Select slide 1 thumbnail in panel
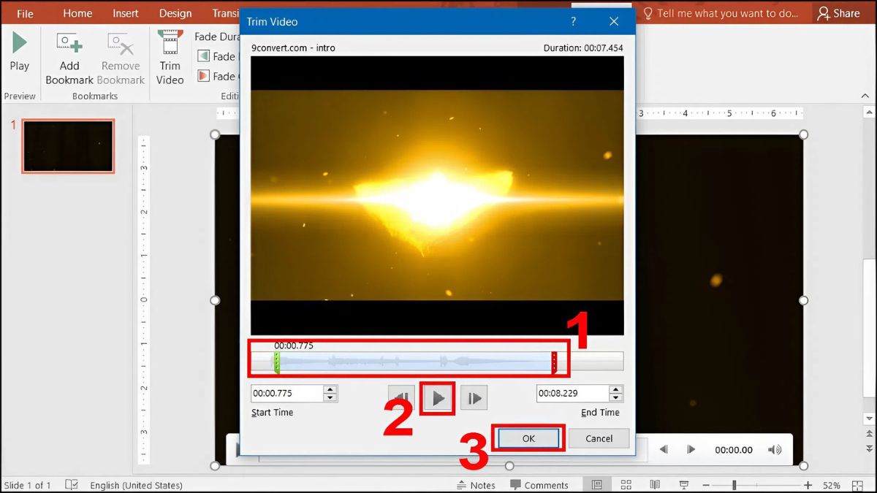Screen dimensions: 877x493 coord(68,146)
